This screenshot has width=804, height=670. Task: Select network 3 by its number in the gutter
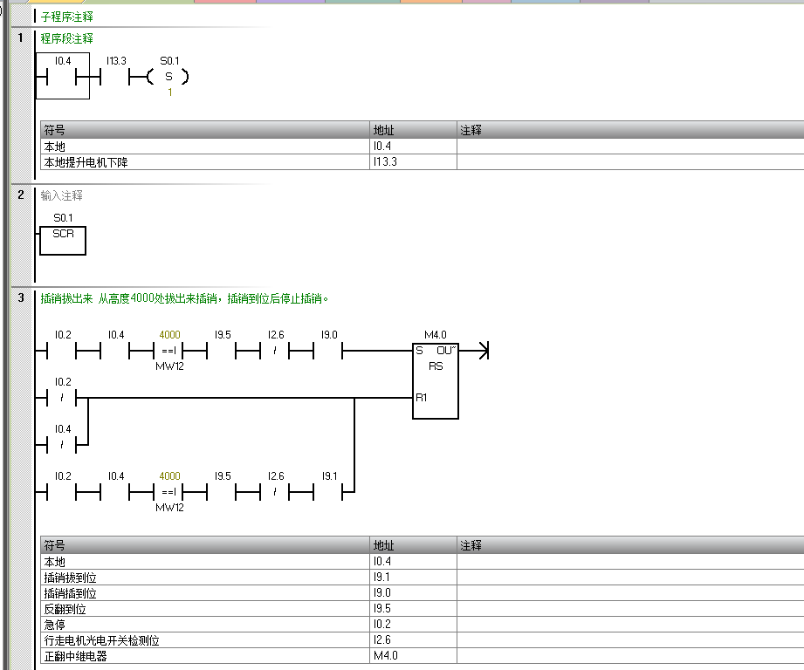21,298
